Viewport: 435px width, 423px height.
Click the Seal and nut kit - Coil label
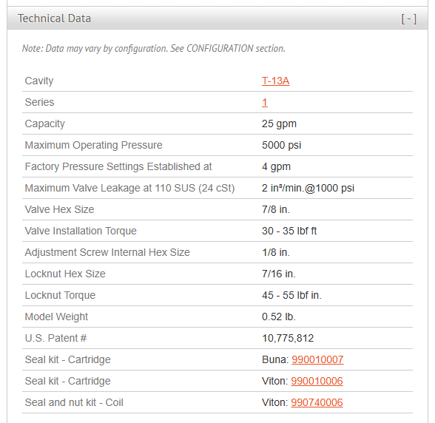click(74, 402)
